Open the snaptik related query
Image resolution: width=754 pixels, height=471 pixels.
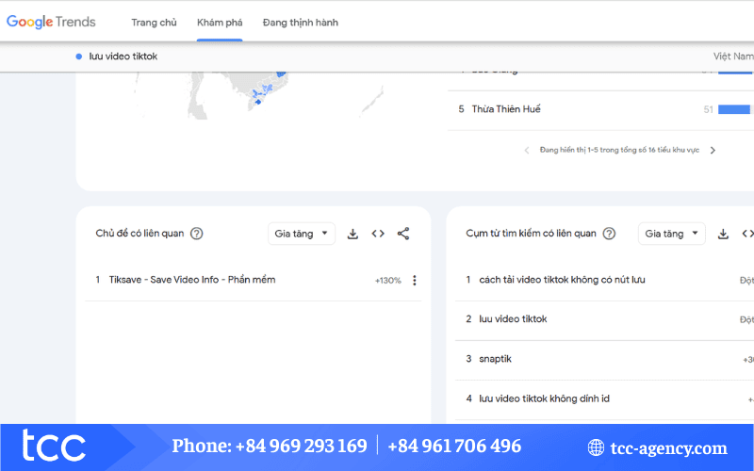496,359
